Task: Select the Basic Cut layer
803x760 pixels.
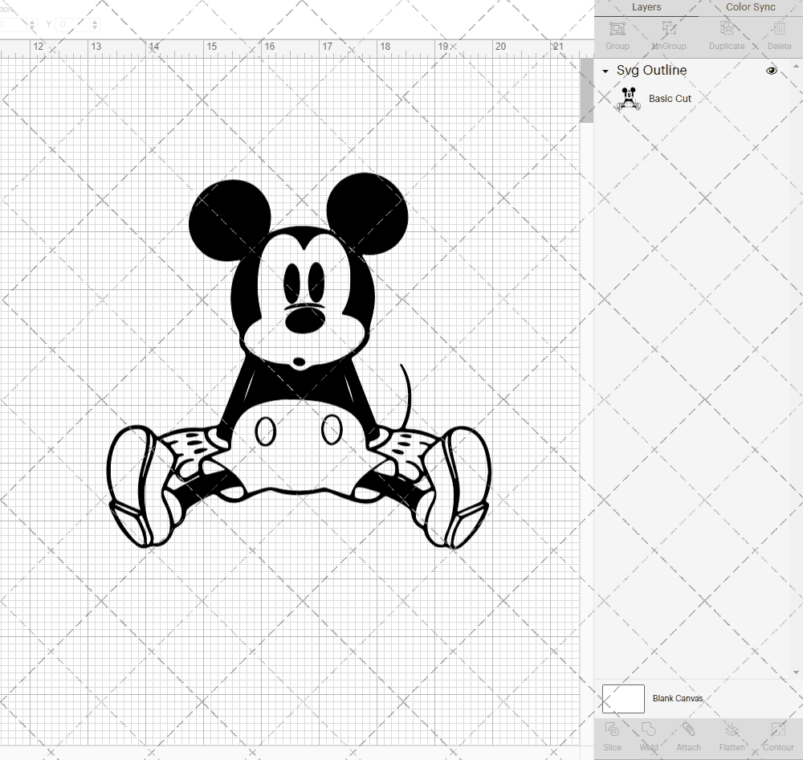Action: click(670, 98)
